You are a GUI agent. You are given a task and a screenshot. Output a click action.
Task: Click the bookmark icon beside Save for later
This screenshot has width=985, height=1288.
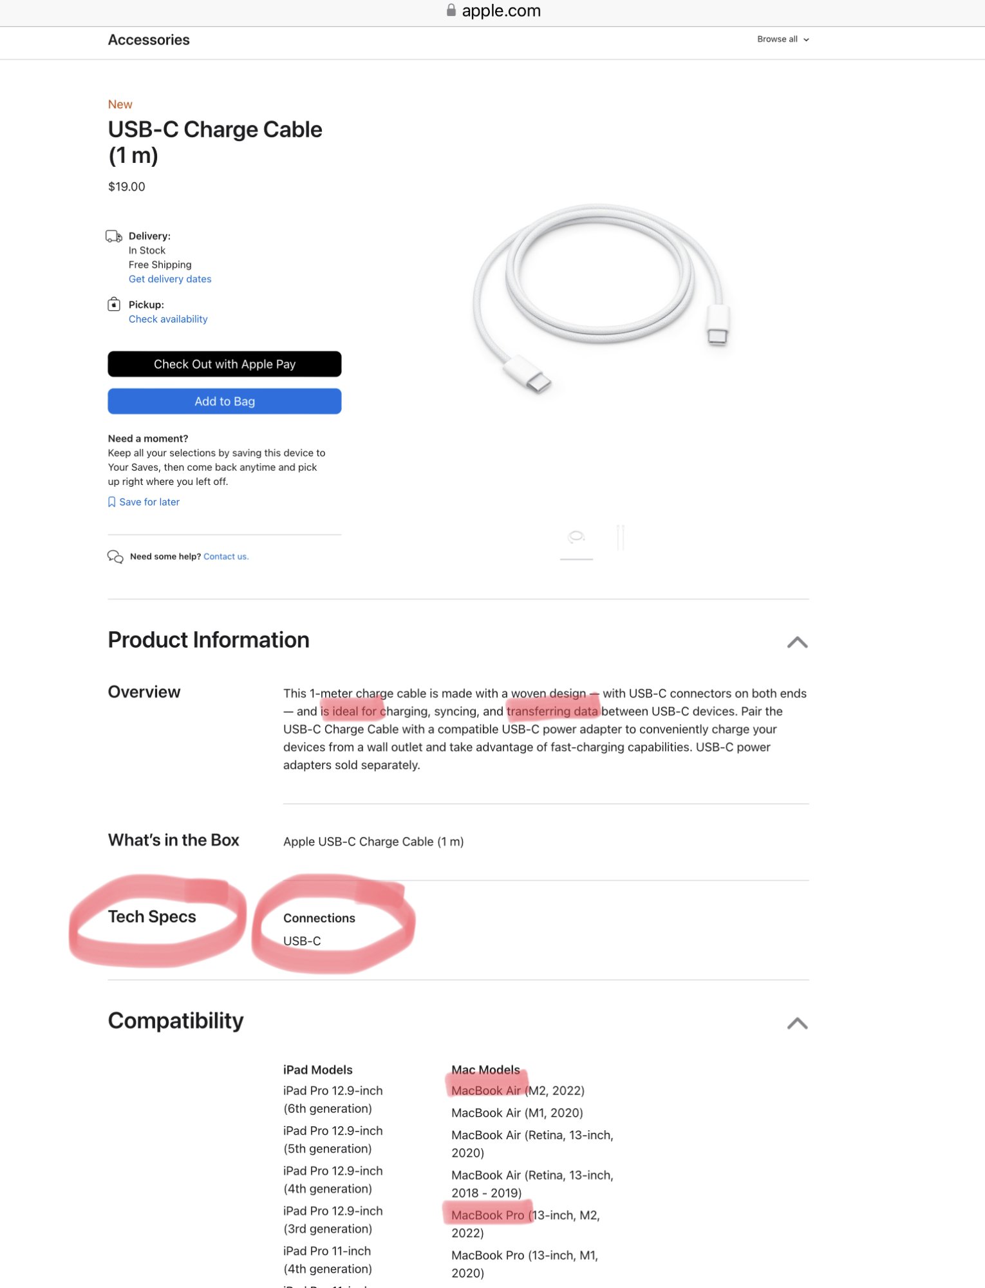pyautogui.click(x=111, y=502)
